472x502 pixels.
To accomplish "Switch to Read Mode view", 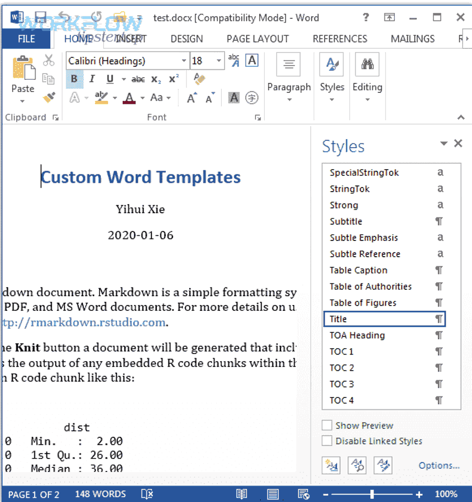I will [241, 494].
